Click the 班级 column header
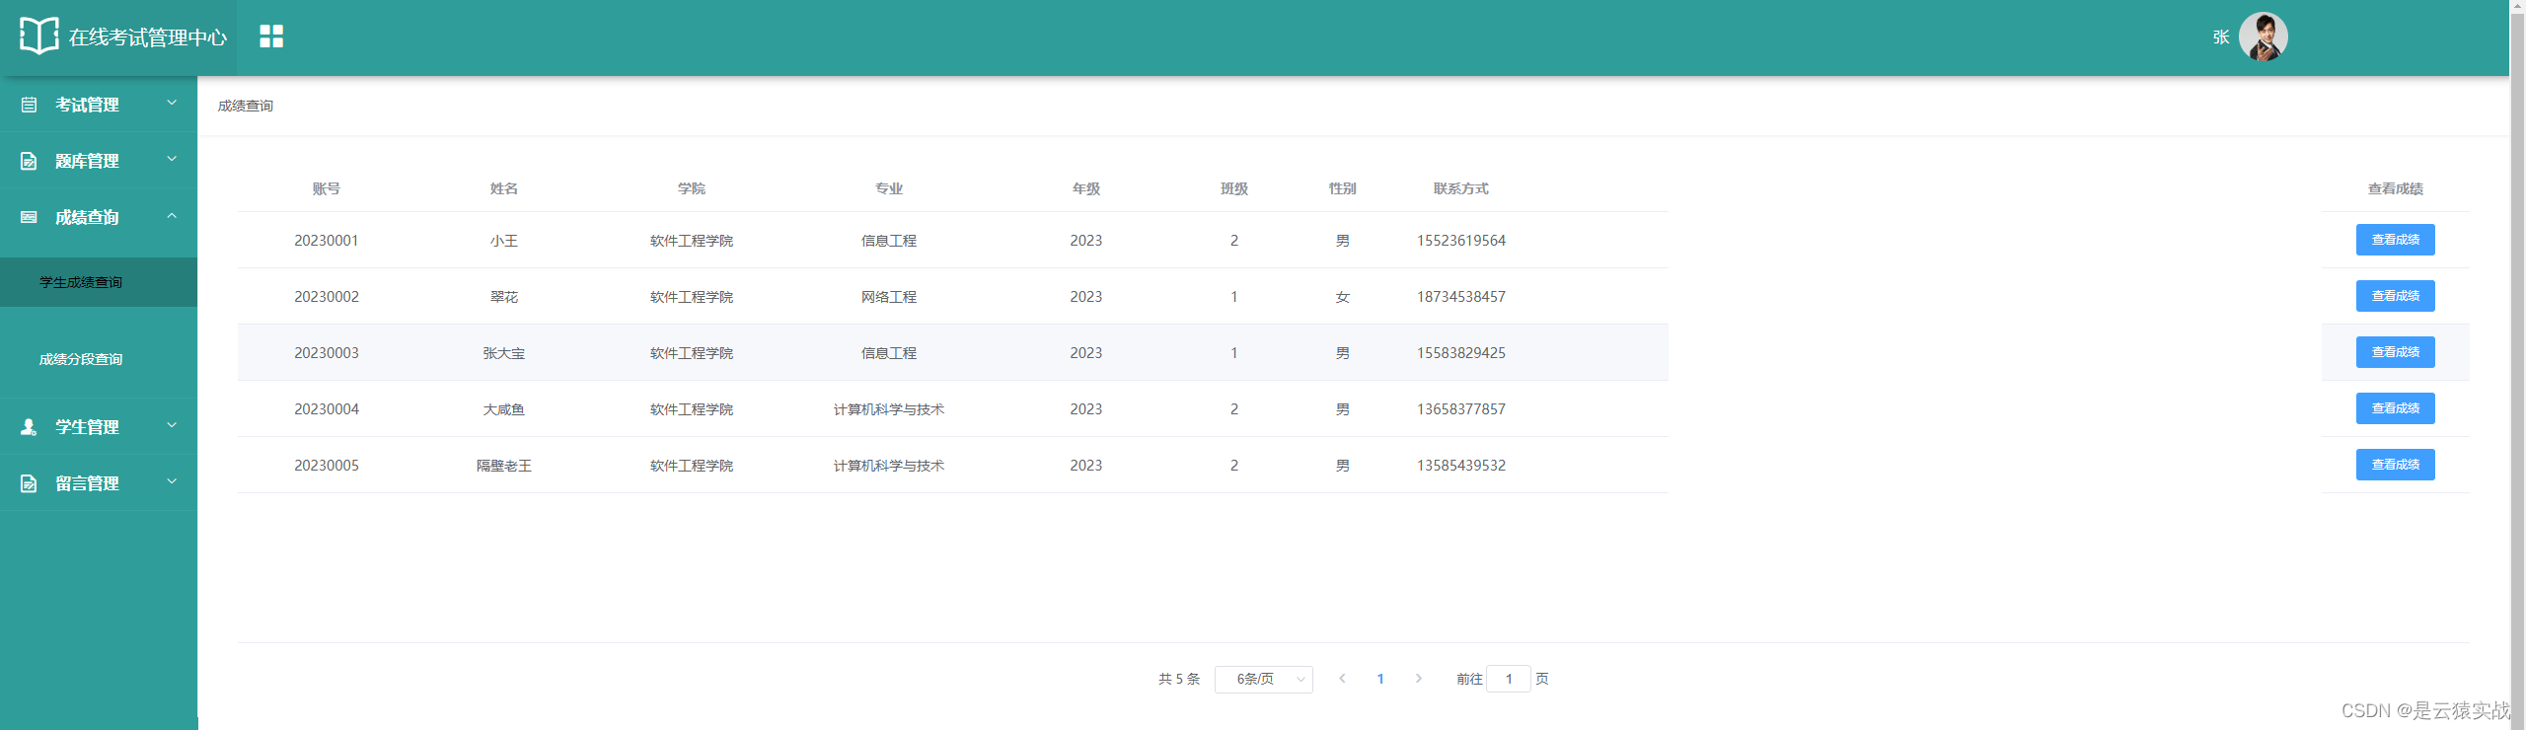The height and width of the screenshot is (730, 2526). tap(1234, 188)
